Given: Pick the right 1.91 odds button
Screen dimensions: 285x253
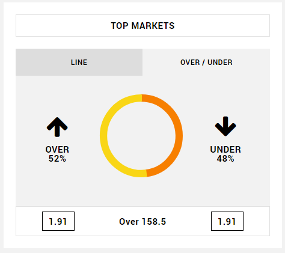Looking at the screenshot, I should 227,221.
